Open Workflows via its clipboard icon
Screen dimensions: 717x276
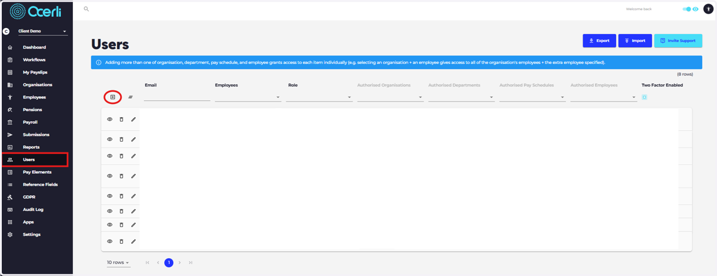[10, 60]
